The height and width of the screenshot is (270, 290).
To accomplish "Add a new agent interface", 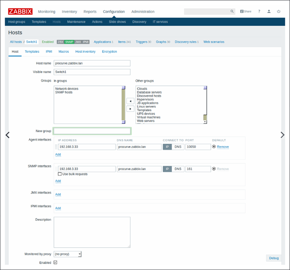I will [x=58, y=154].
